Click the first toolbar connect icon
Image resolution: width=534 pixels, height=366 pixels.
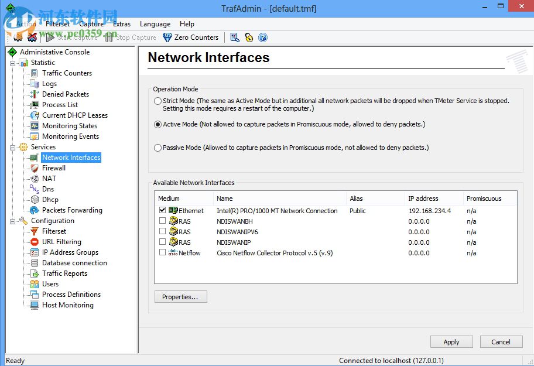(x=18, y=37)
